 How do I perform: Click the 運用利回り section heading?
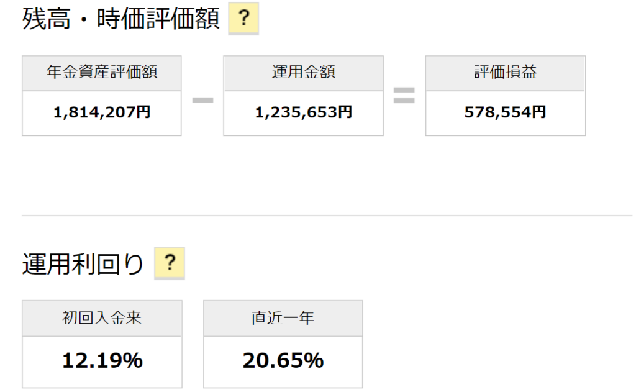click(83, 264)
